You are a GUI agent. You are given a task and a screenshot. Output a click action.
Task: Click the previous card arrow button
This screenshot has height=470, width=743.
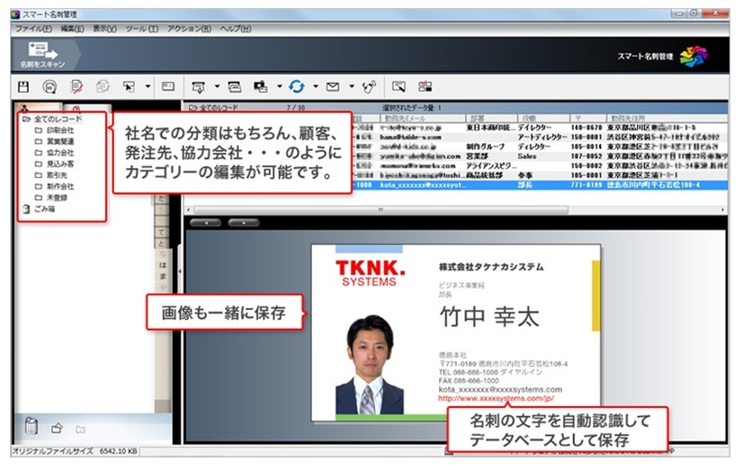(x=205, y=223)
